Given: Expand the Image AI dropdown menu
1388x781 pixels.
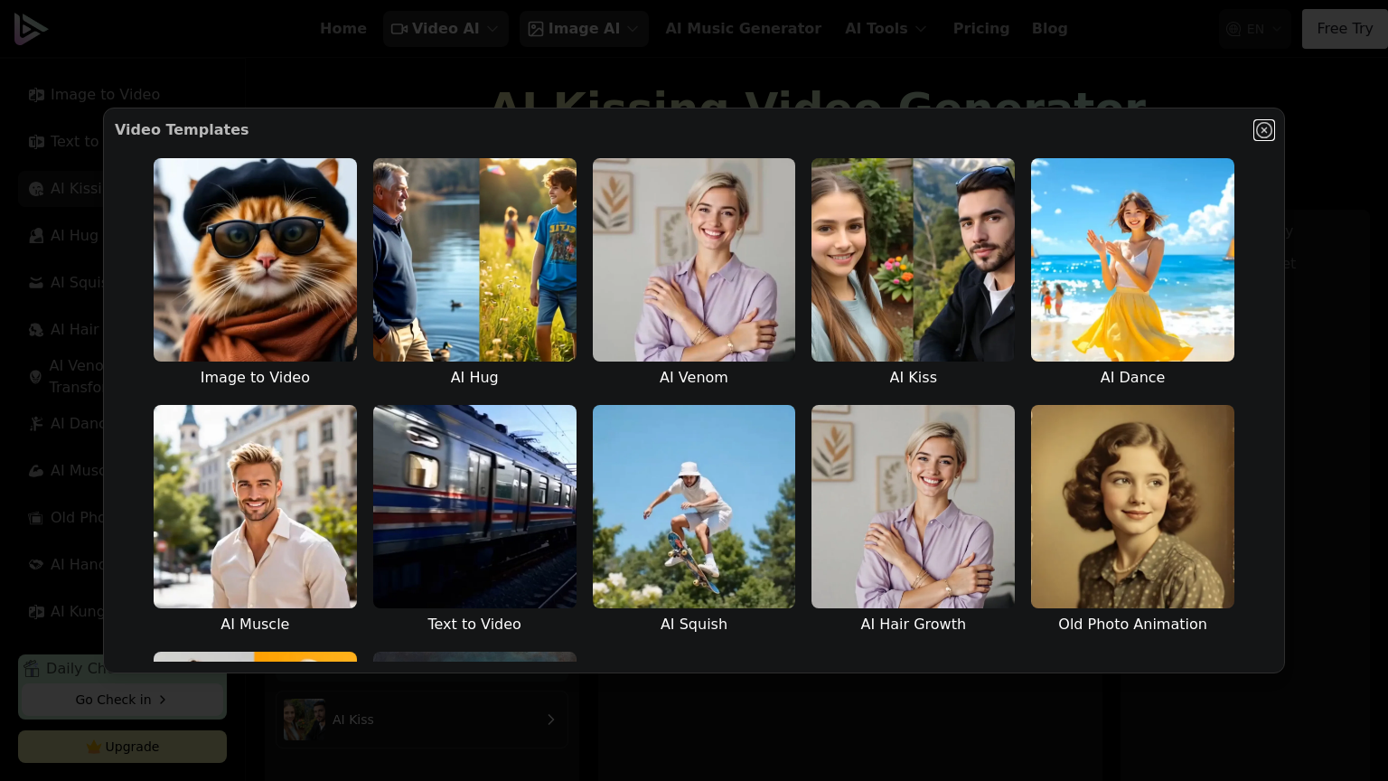Looking at the screenshot, I should point(584,29).
